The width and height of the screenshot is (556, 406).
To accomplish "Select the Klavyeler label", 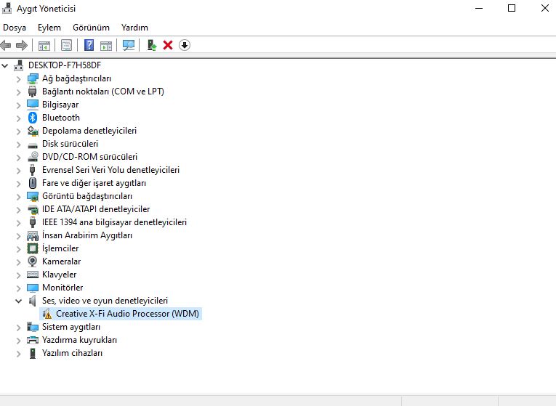I will pos(59,275).
